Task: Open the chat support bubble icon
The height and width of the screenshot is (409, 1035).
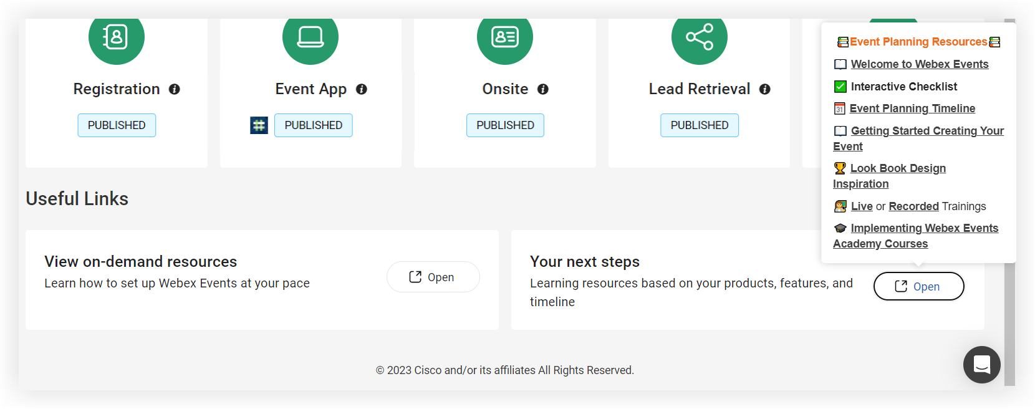Action: (x=982, y=365)
